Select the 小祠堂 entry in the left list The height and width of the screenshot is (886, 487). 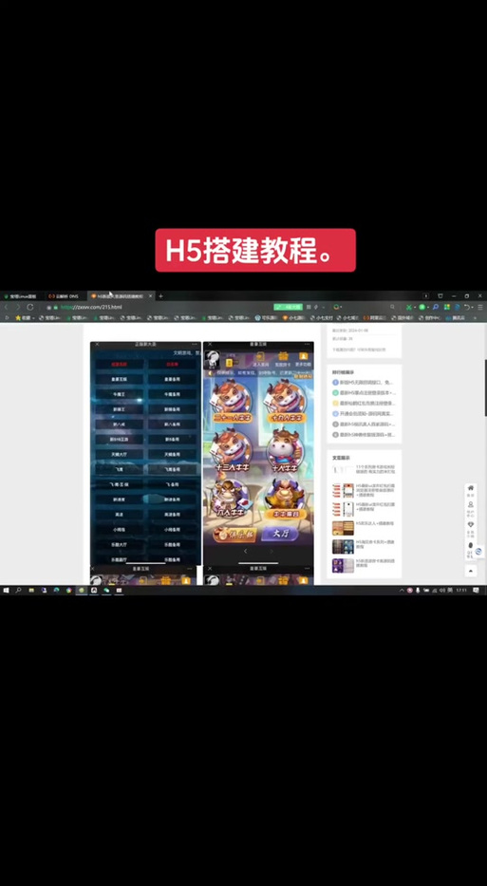click(x=119, y=530)
